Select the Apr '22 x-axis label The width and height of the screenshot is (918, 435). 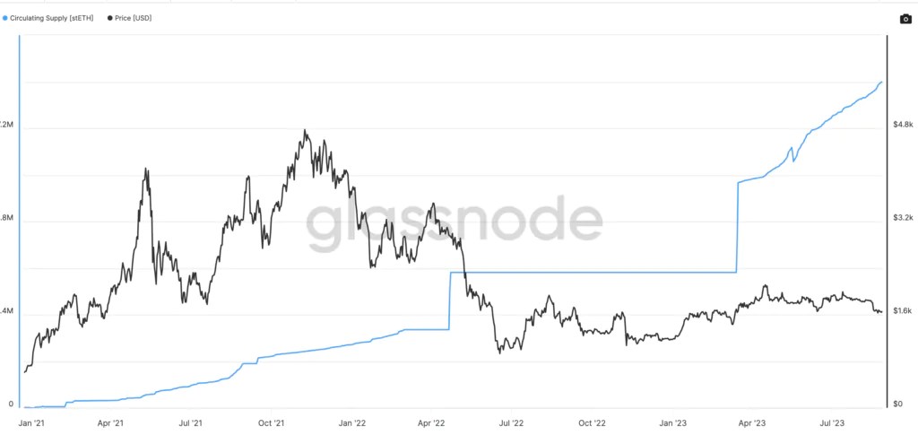[431, 422]
